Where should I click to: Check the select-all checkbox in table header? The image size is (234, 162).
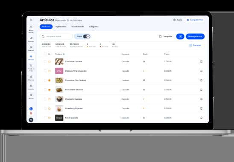pos(45,54)
